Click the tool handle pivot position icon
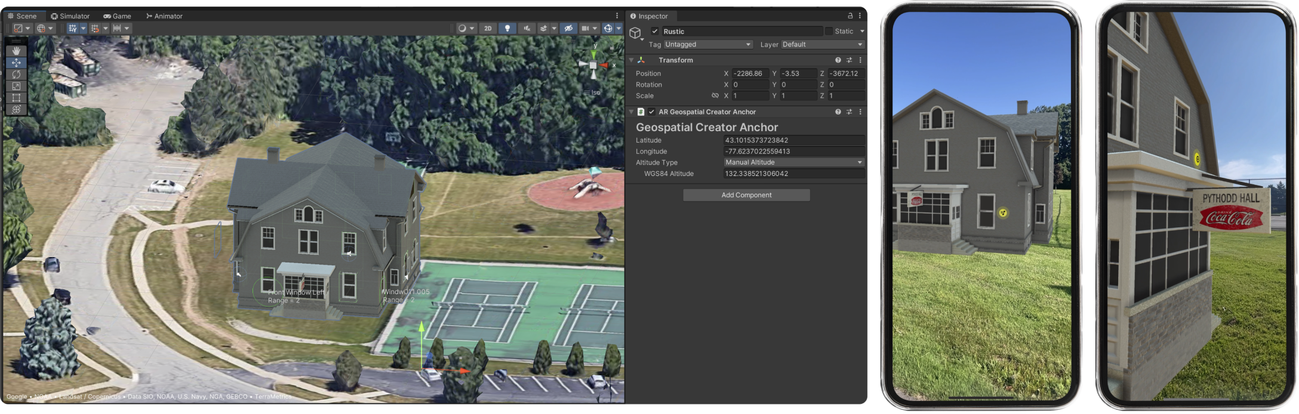Screen dimensions: 1299x414 pos(19,28)
